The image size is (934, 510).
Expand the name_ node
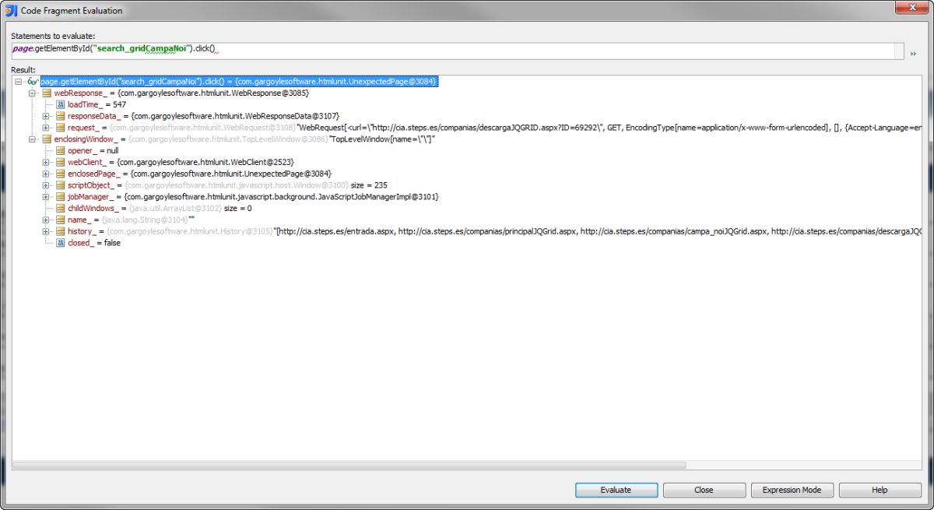coord(47,220)
